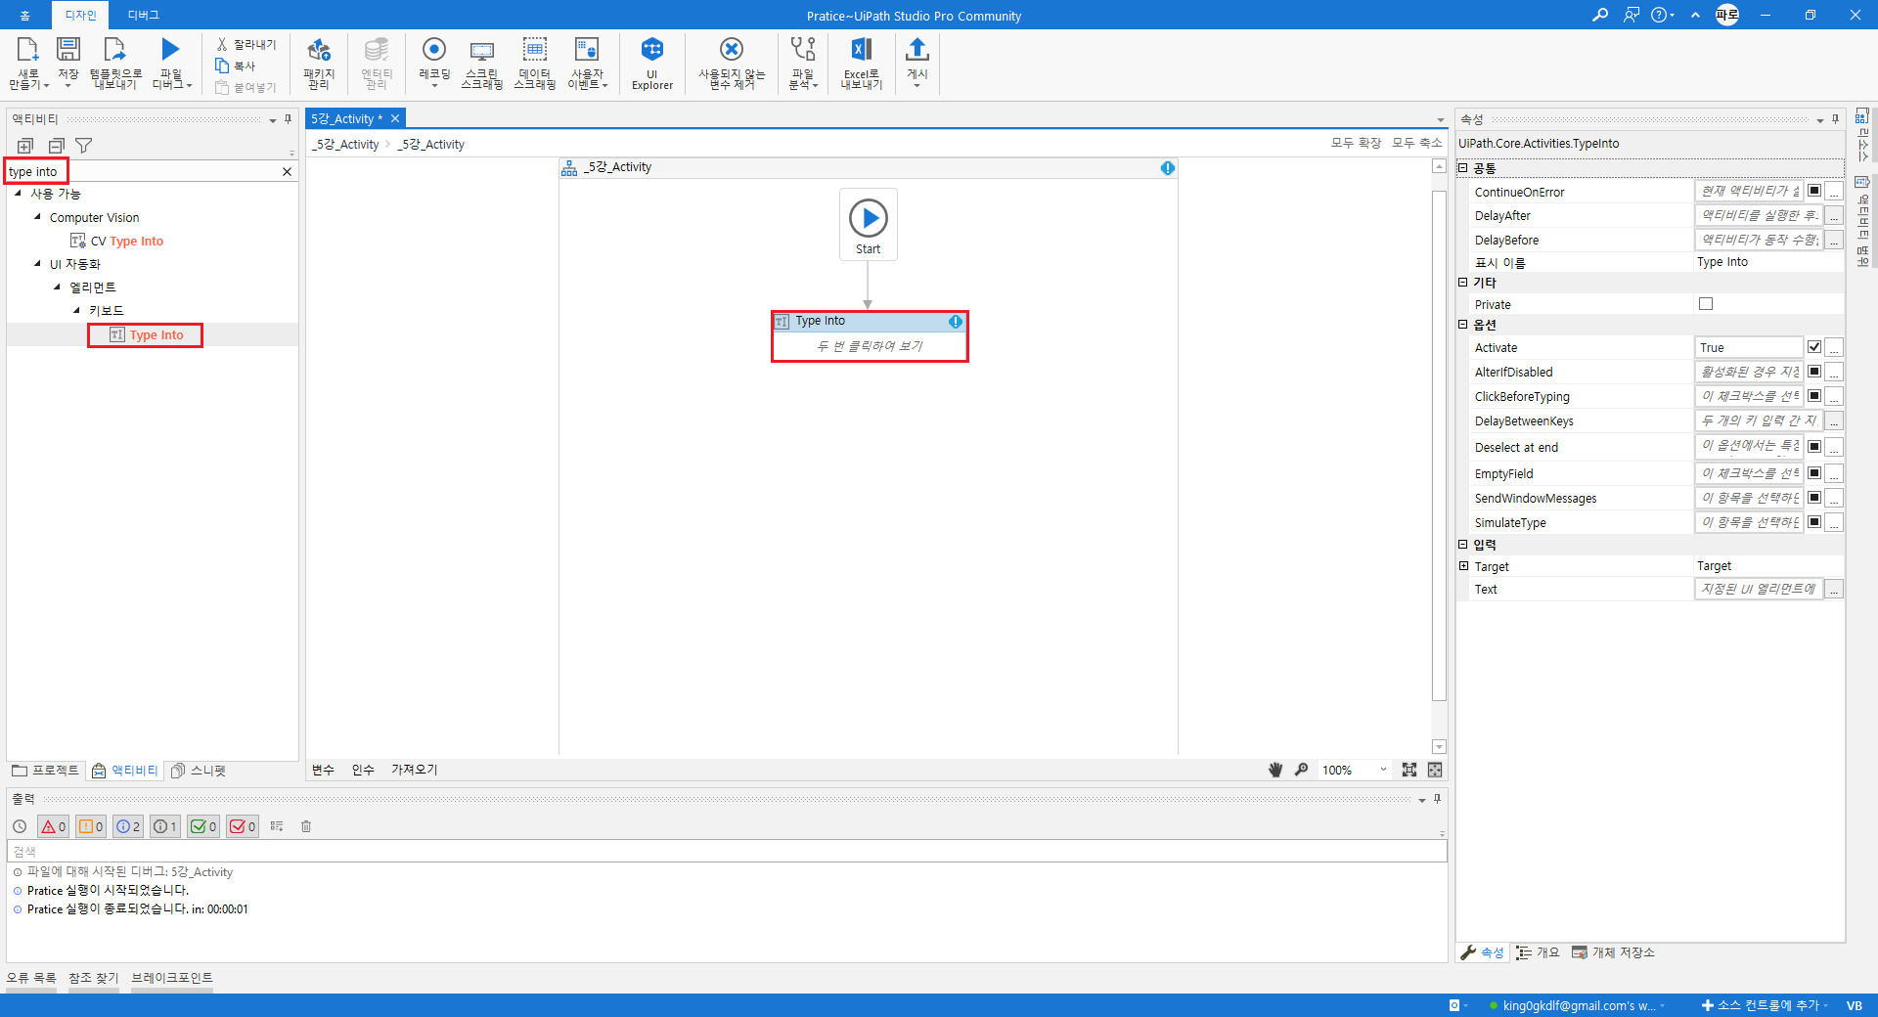Click 모두 축소 collapse all link
The height and width of the screenshot is (1017, 1878).
(x=1416, y=143)
